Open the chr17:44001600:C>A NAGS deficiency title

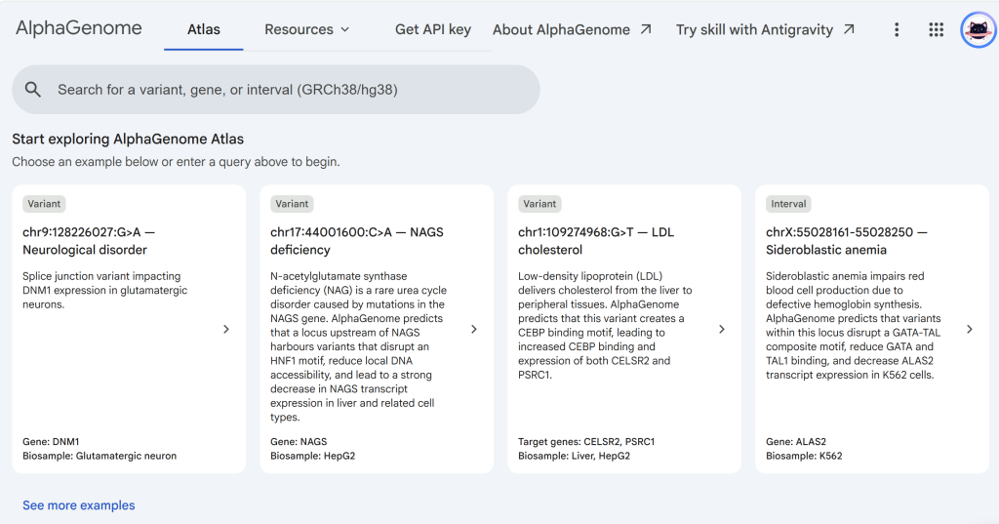coord(357,241)
